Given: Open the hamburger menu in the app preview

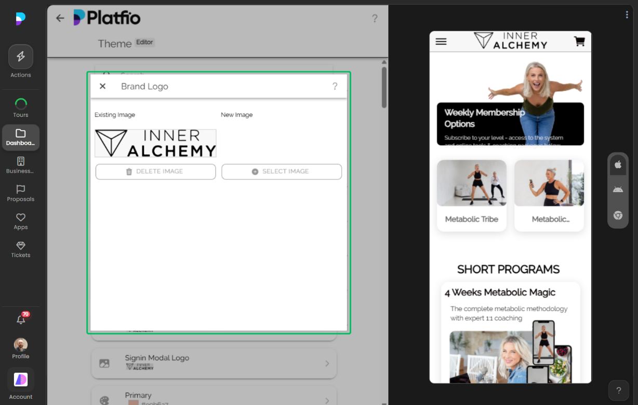Looking at the screenshot, I should pyautogui.click(x=441, y=42).
